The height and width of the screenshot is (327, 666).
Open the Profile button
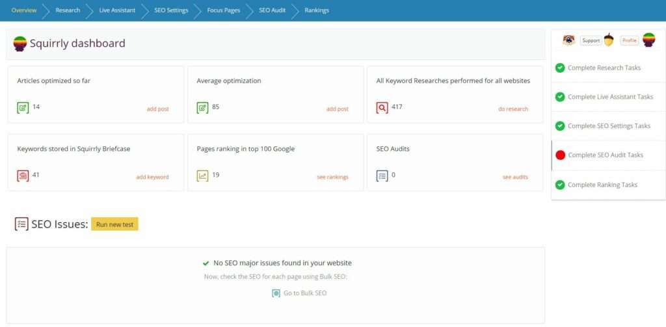pyautogui.click(x=630, y=40)
